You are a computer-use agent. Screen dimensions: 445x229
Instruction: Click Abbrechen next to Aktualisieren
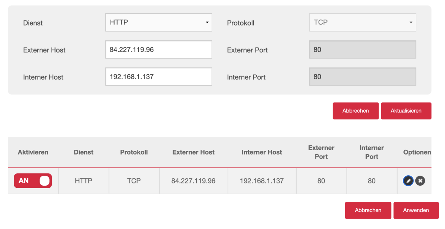pos(356,111)
